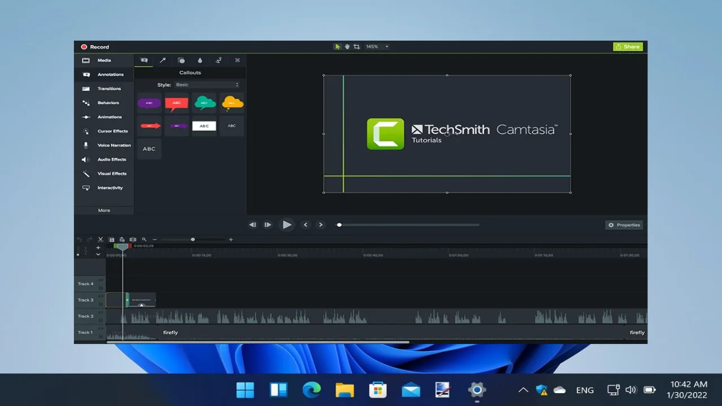Open the Interactivity panel
This screenshot has height=406, width=722.
pyautogui.click(x=104, y=188)
